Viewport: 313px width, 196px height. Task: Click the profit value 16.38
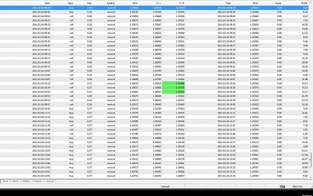click(x=305, y=24)
